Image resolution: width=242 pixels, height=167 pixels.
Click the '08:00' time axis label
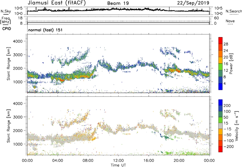[x=88, y=161]
